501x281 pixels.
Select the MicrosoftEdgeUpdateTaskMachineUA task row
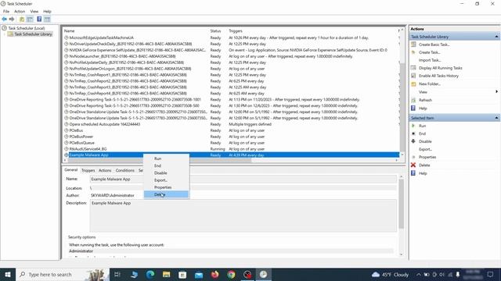[x=232, y=37]
